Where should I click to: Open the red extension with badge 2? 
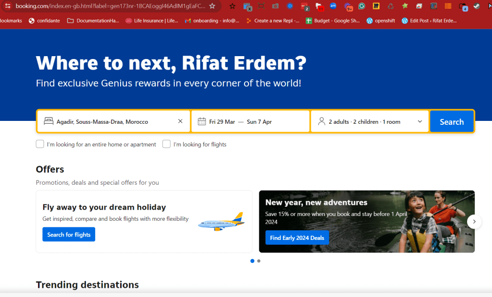[x=304, y=6]
